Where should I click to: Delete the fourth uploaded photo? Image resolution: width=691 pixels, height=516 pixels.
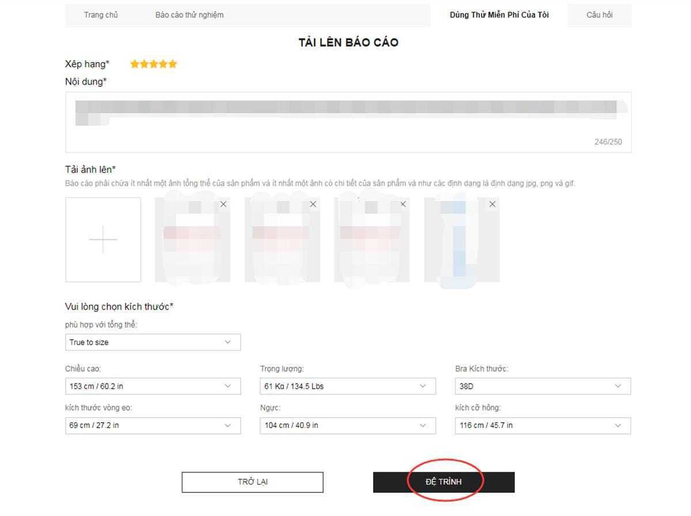pos(492,204)
